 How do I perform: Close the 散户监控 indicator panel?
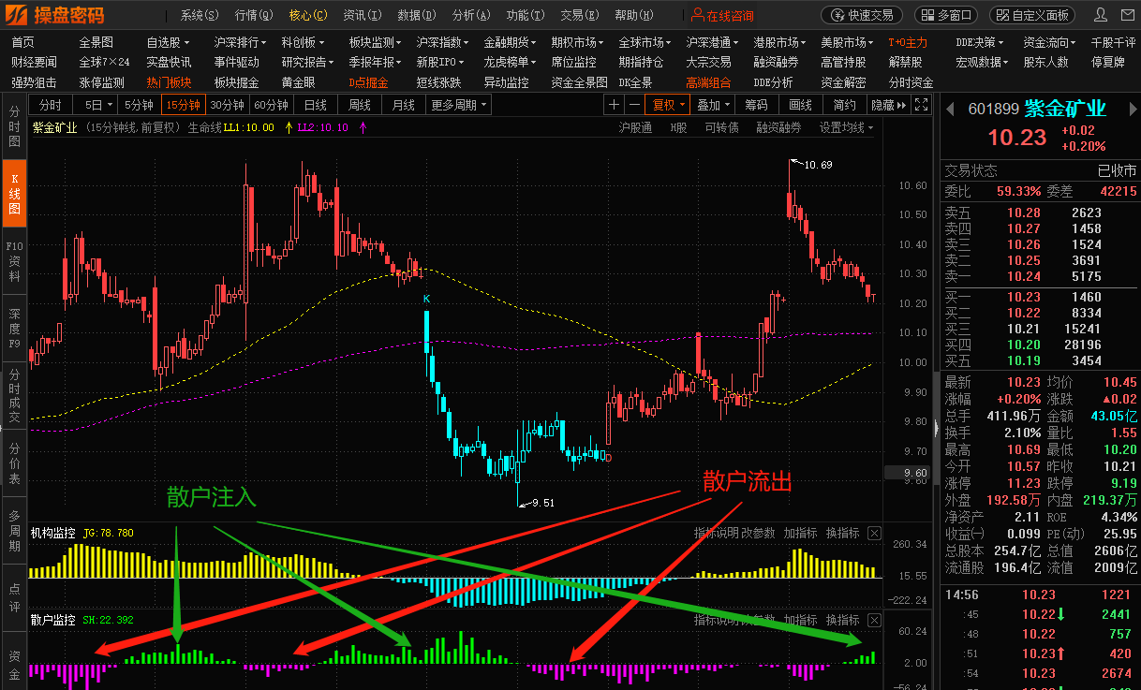click(874, 620)
